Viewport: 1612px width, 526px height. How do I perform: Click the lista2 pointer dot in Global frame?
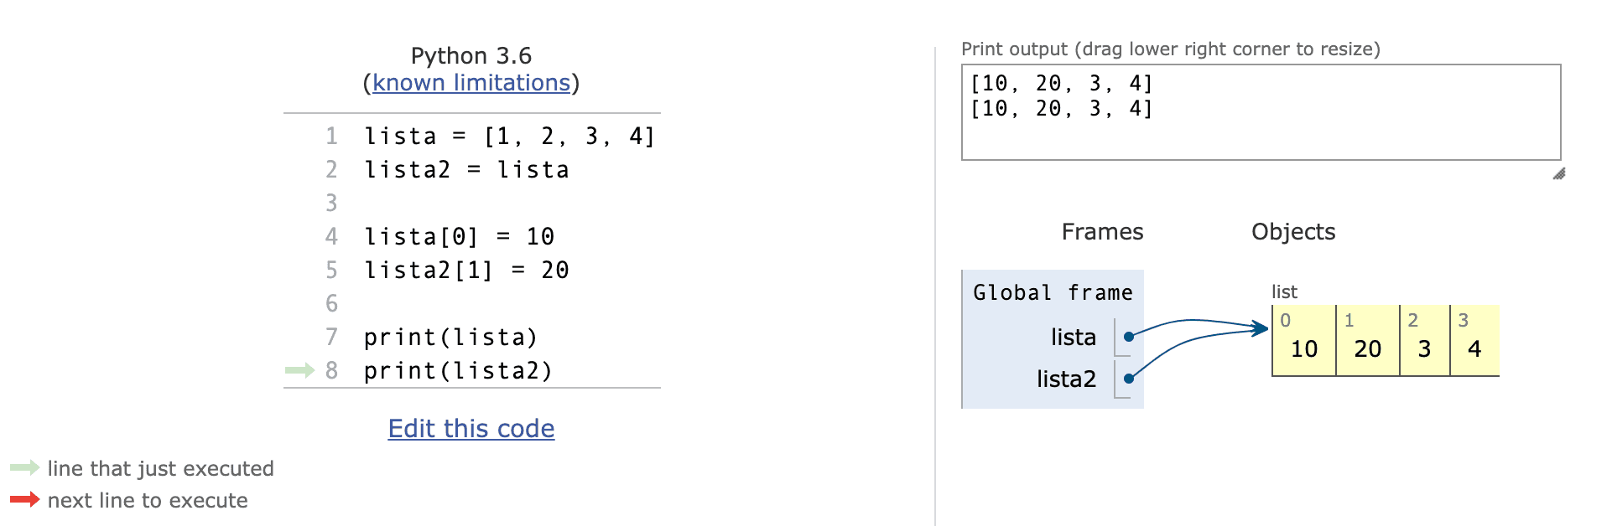coord(1129,379)
